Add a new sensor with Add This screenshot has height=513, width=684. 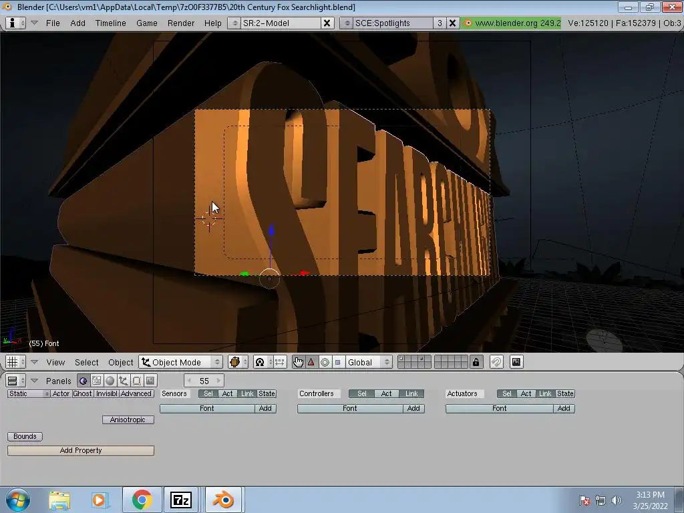(265, 408)
